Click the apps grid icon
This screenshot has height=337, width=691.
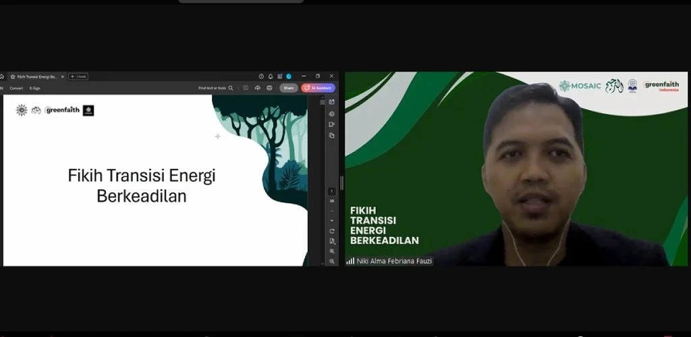279,76
